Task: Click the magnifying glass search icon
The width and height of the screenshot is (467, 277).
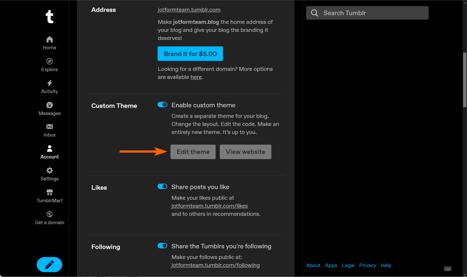Action: (315, 13)
